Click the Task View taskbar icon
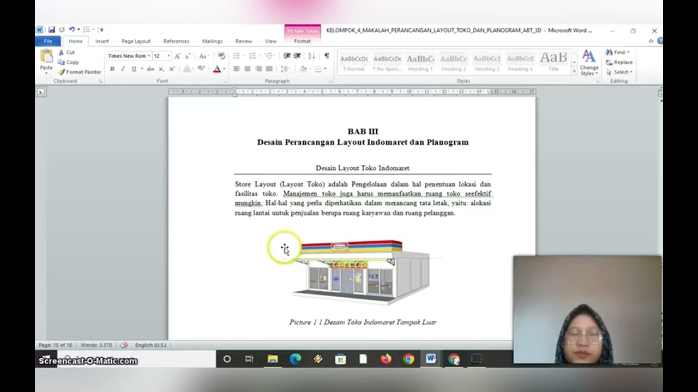This screenshot has width=698, height=392. pyautogui.click(x=249, y=359)
